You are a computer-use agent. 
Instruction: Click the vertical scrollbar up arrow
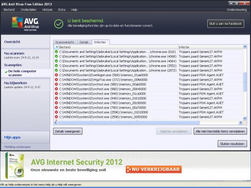[x=245, y=47]
